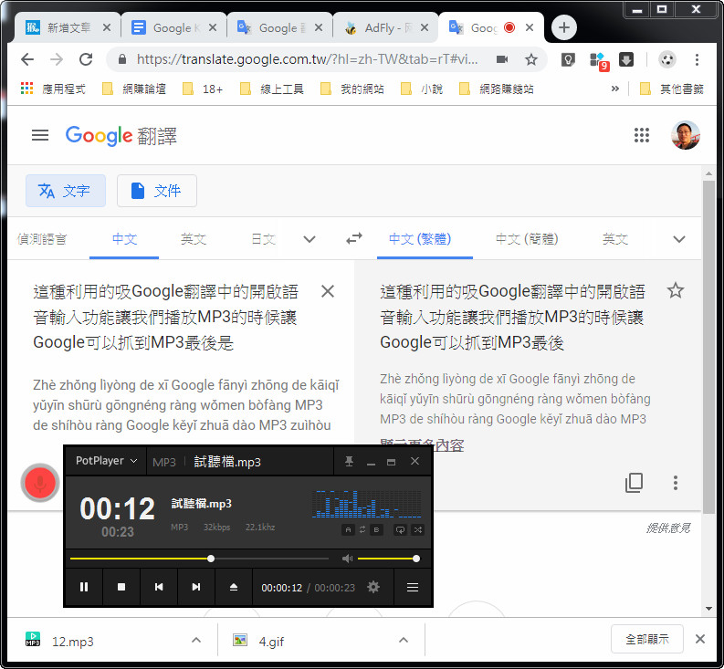Skip to previous track in PotPlayer
Screen dimensions: 724x669
pos(159,587)
